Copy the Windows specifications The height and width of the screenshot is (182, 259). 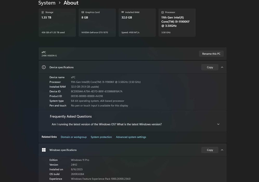pos(210,150)
